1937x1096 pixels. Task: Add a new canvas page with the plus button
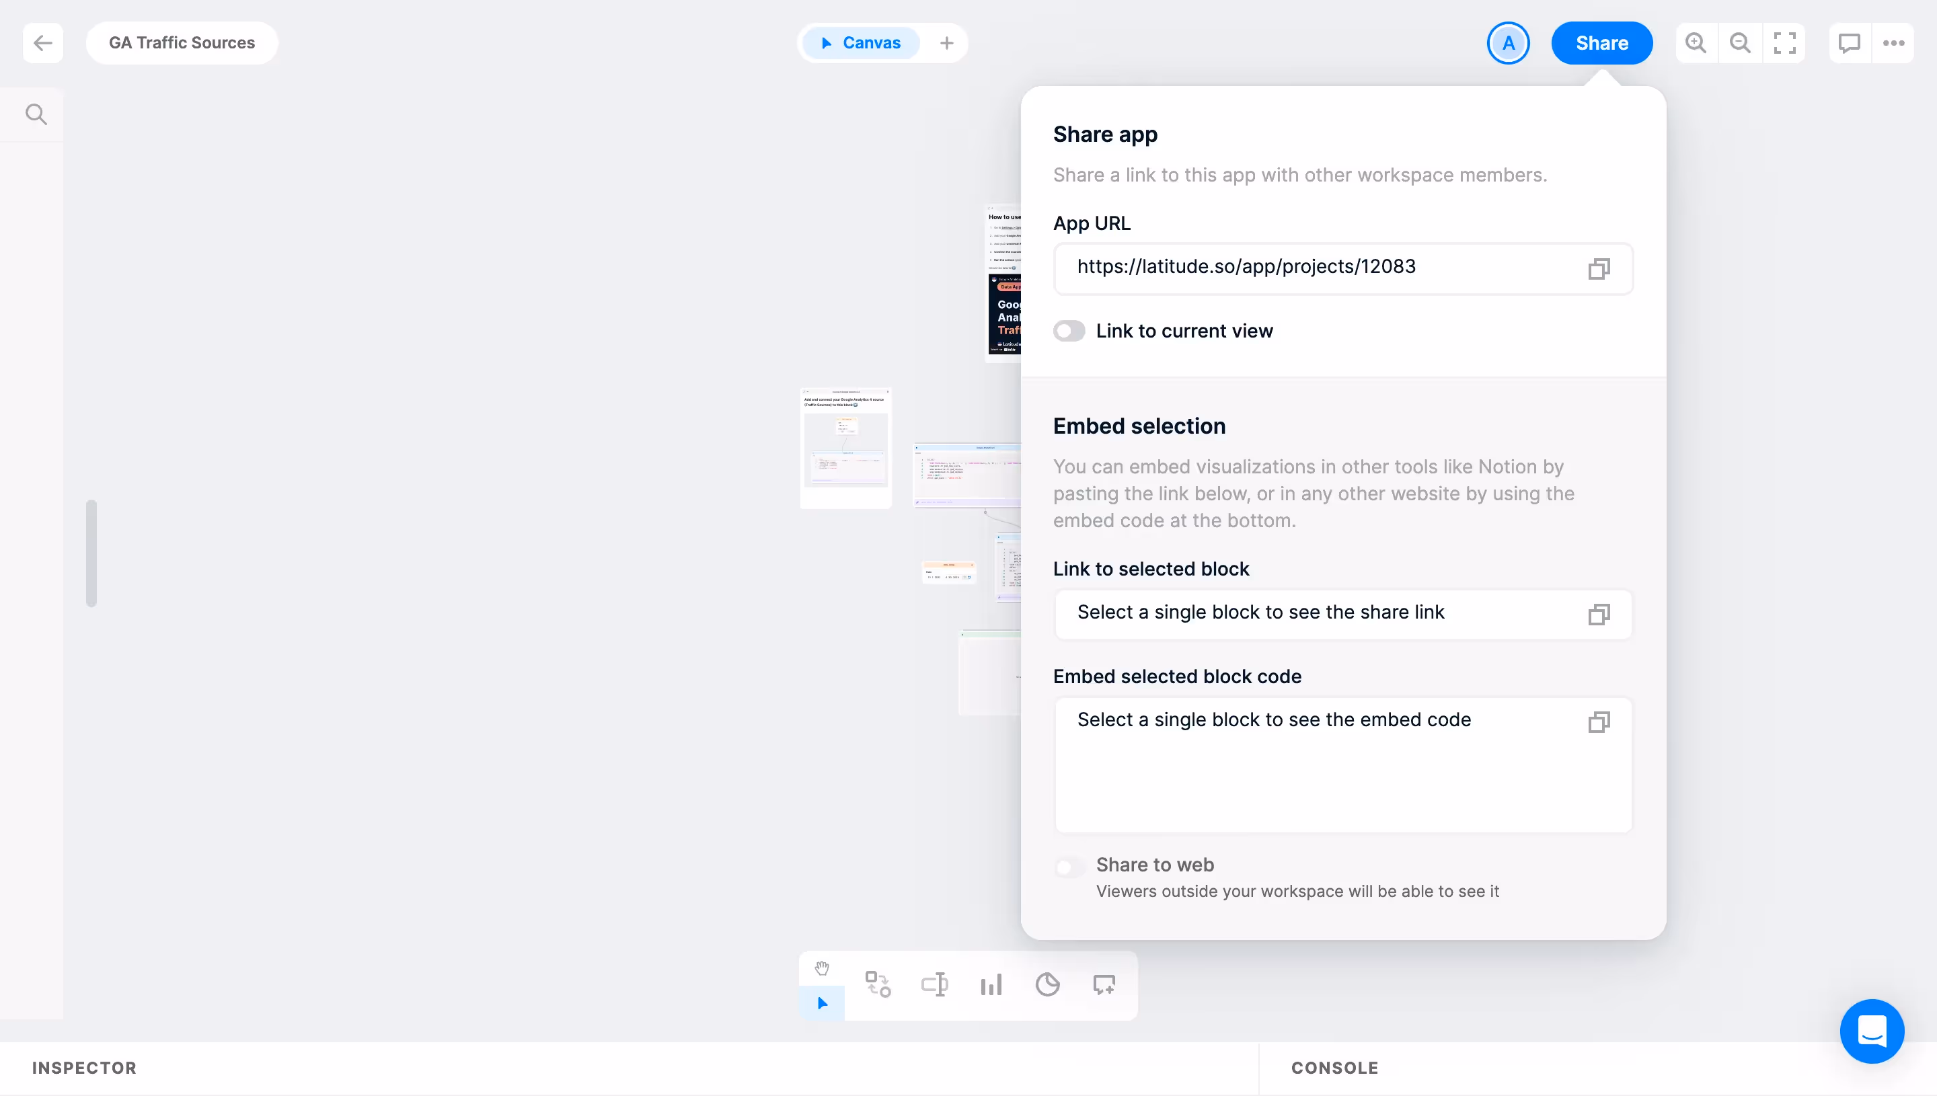[946, 43]
